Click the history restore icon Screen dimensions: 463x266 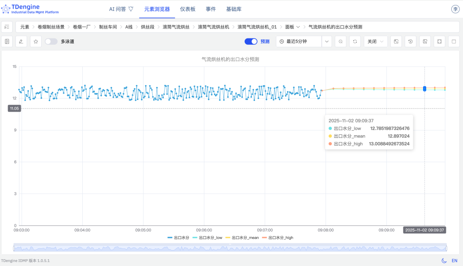tap(411, 41)
